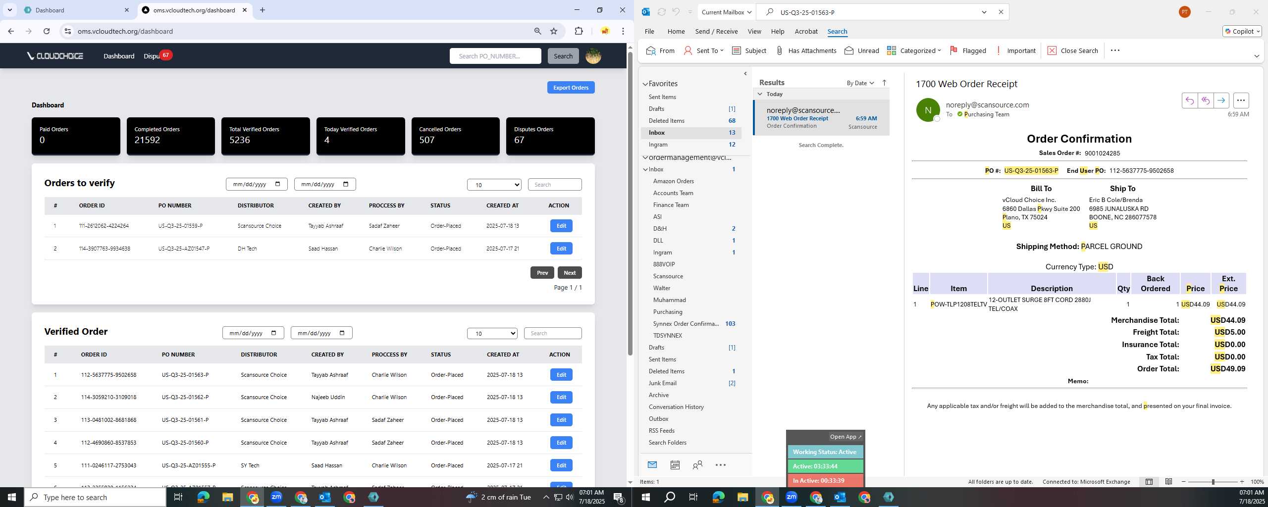The height and width of the screenshot is (507, 1268).
Task: Edit order US-Q3-25-01559-P
Action: [x=561, y=226]
